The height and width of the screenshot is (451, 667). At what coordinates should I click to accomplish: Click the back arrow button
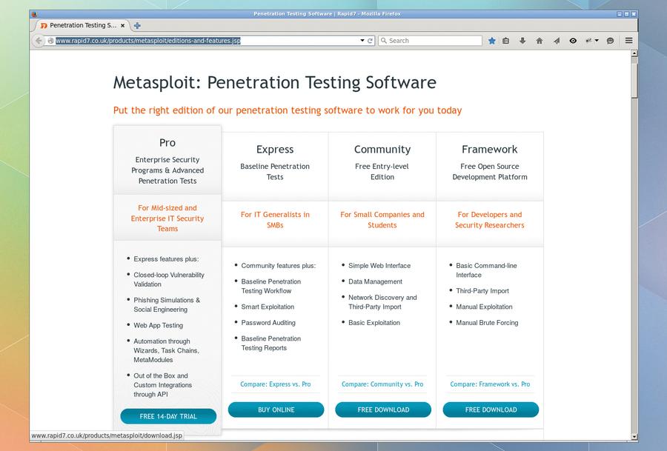(x=39, y=41)
